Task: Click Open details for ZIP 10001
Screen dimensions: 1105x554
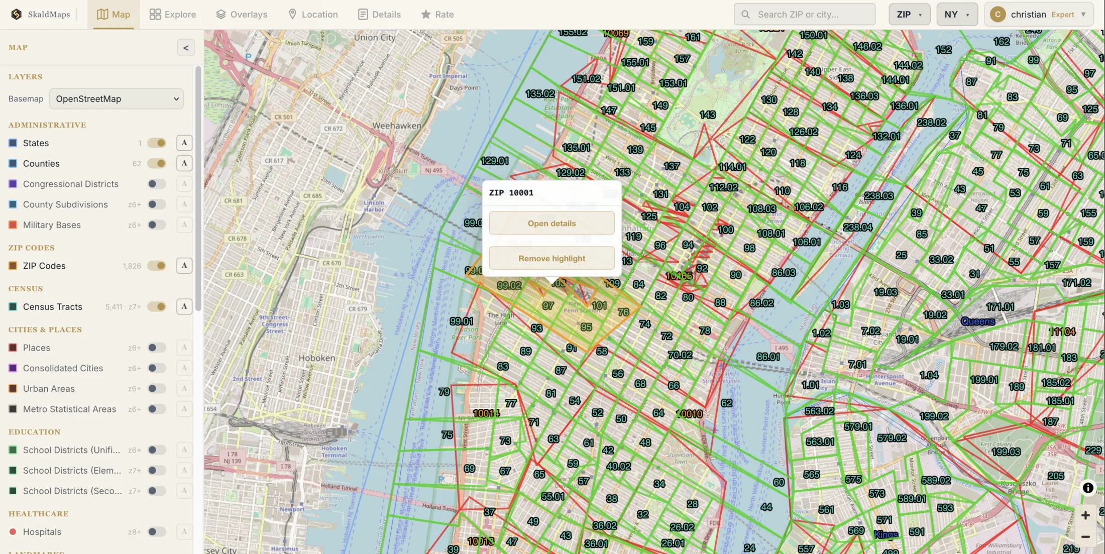Action: (x=551, y=223)
